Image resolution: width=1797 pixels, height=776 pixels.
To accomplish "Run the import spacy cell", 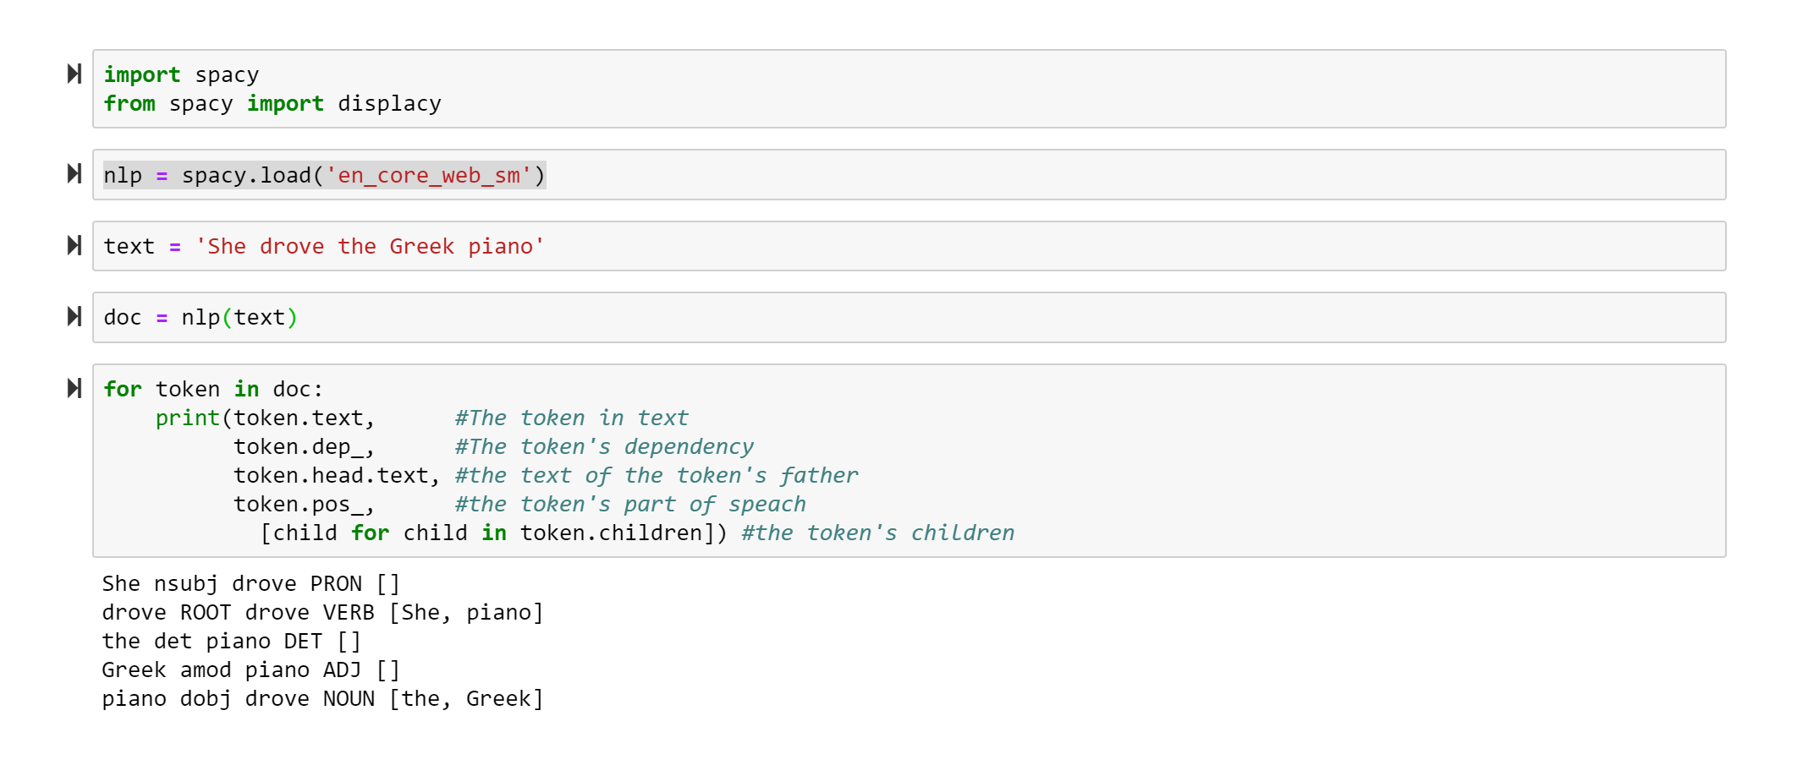I will point(74,74).
